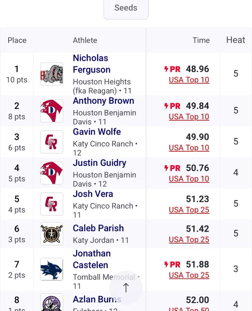Click Justin Guidry's Benjamin Davis falcon logo
The width and height of the screenshot is (252, 311).
pyautogui.click(x=52, y=173)
